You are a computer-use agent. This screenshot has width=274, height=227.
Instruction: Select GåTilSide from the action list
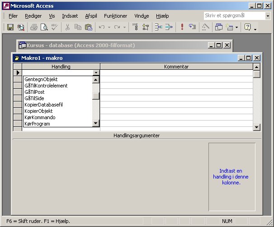click(58, 98)
